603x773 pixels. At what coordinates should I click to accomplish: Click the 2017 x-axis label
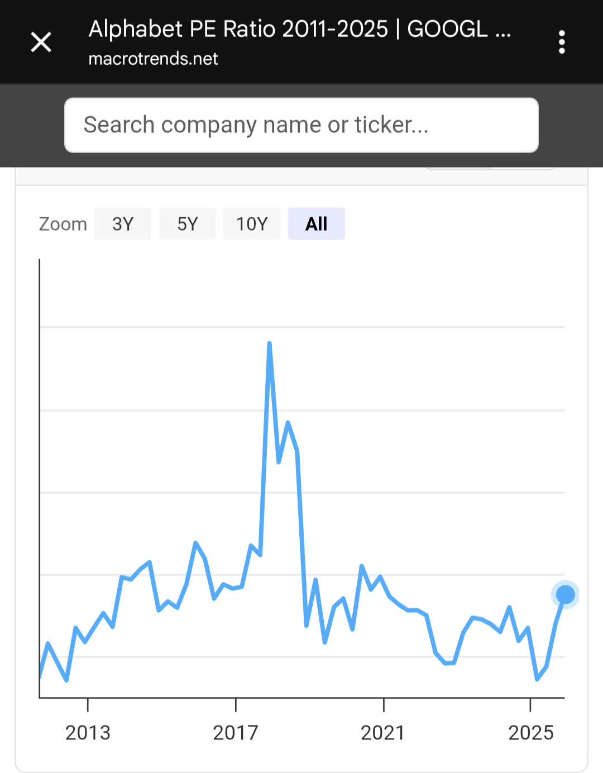[x=236, y=732]
